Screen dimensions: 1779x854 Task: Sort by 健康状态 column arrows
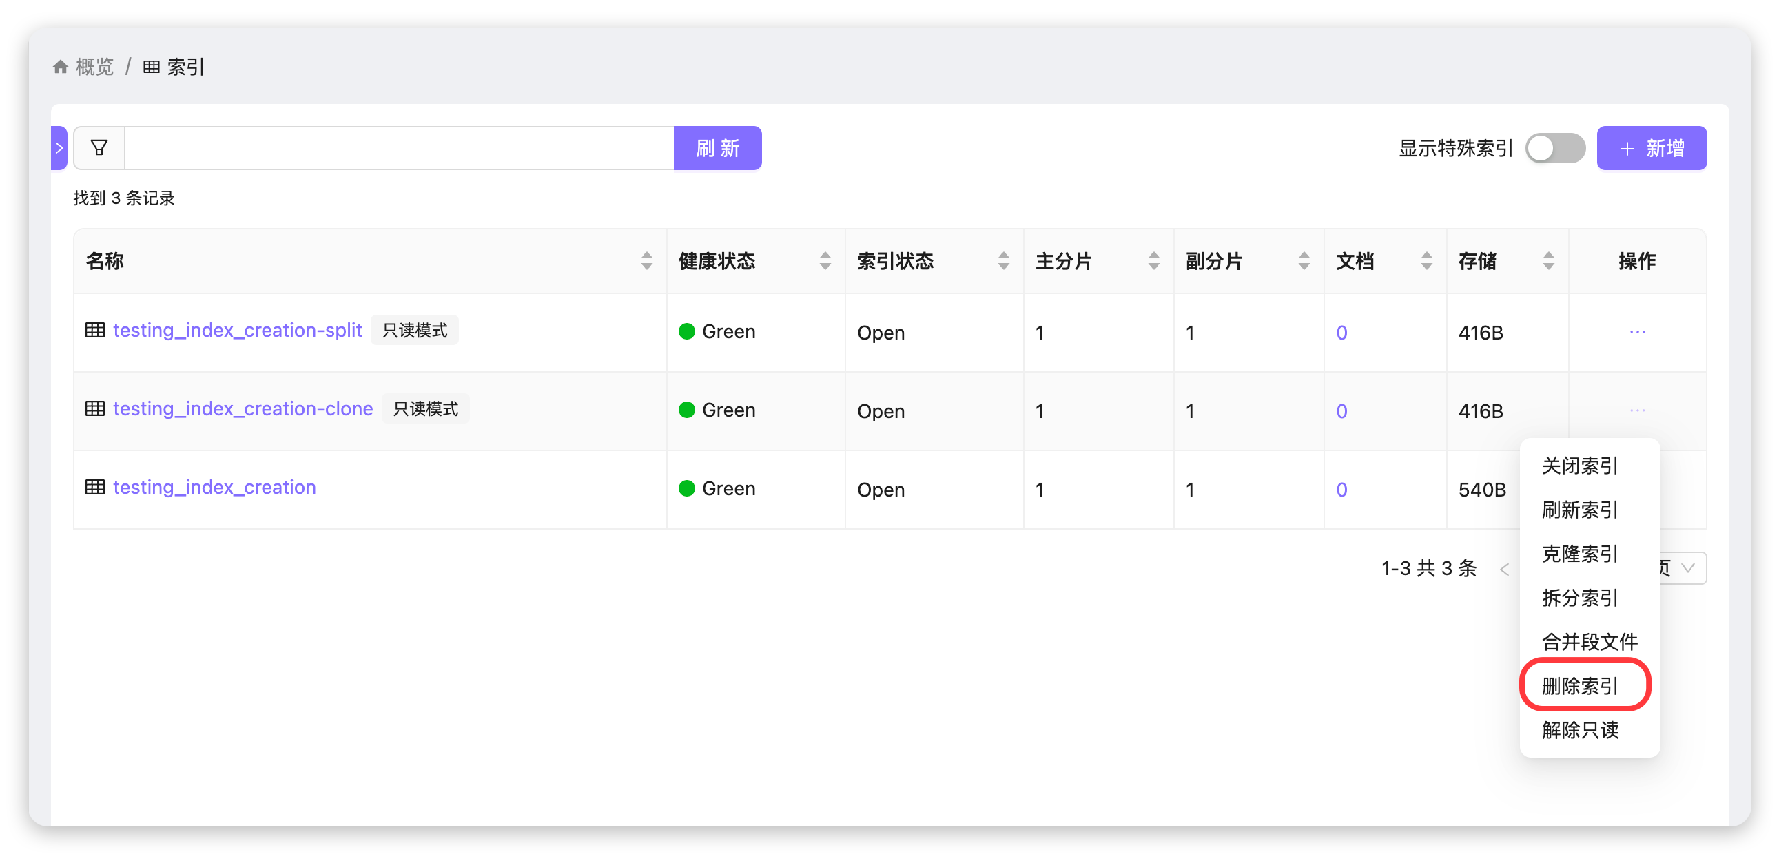pyautogui.click(x=825, y=261)
